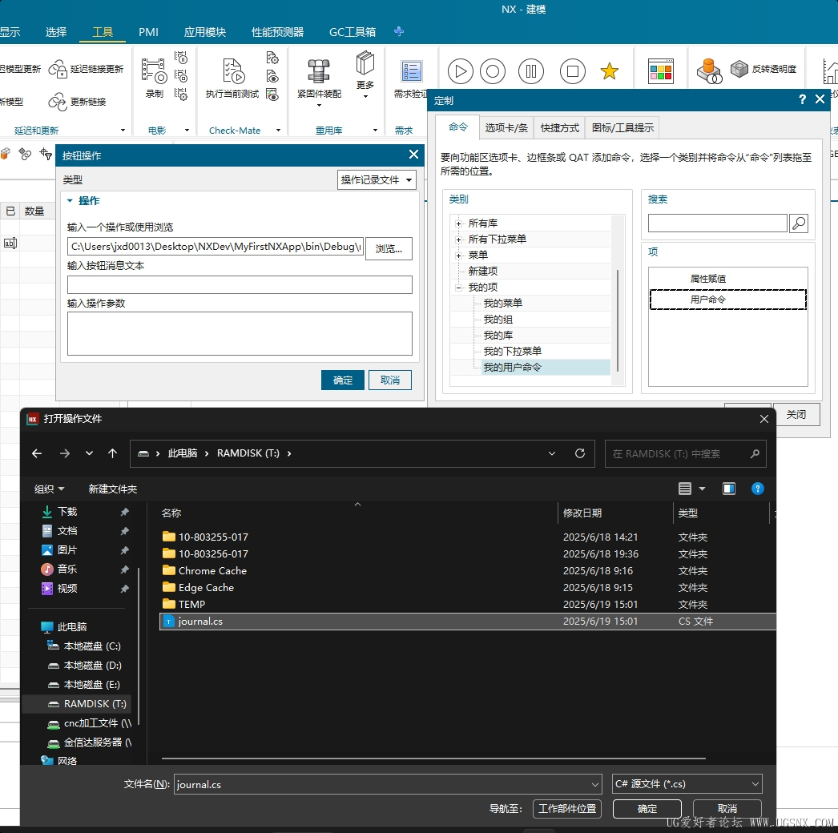Click 取消 in 按钮操作 dialog
Viewport: 838px width, 833px height.
point(389,380)
